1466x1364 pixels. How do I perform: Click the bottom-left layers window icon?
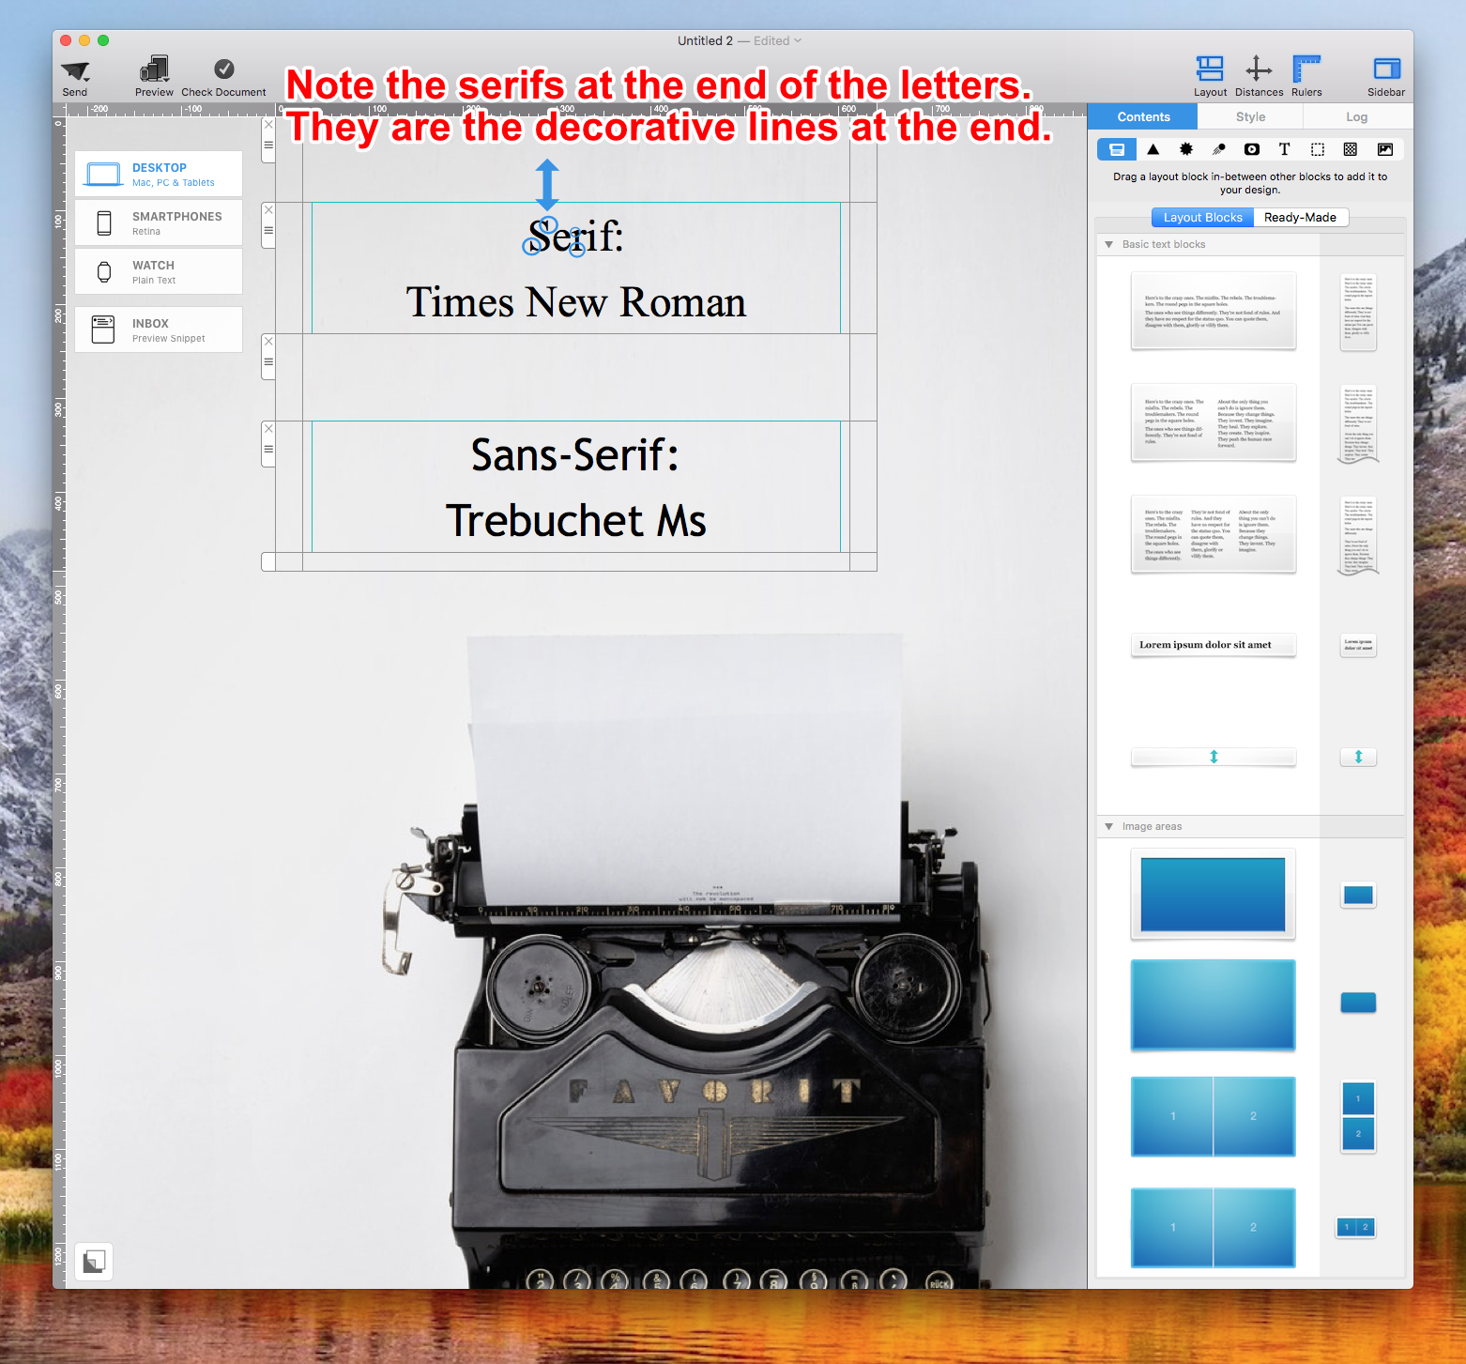(x=94, y=1262)
